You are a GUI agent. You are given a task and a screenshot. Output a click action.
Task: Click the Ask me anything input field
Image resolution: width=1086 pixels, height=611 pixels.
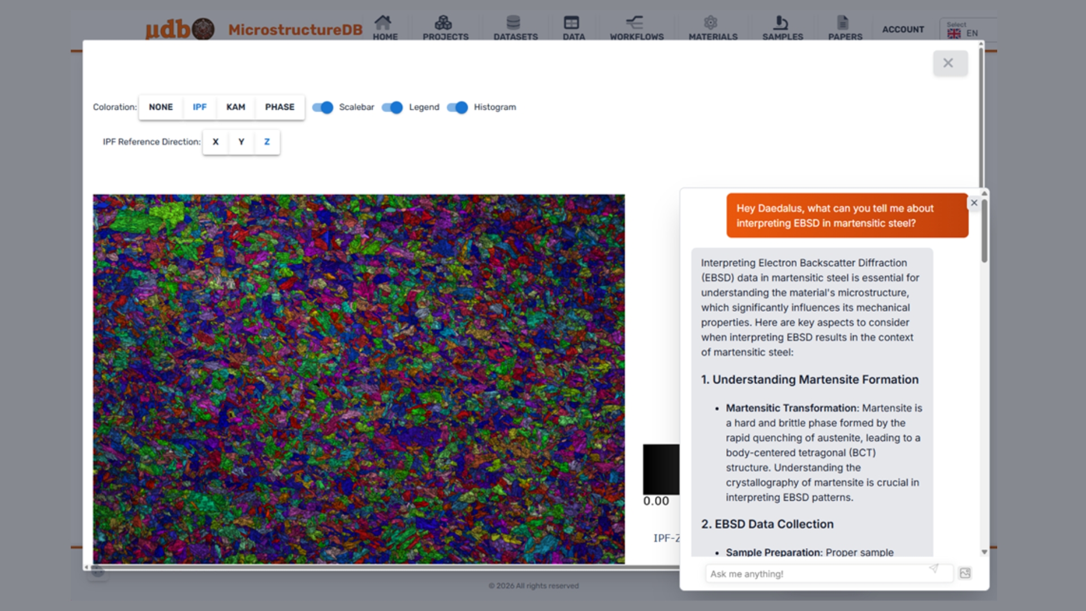pos(815,574)
